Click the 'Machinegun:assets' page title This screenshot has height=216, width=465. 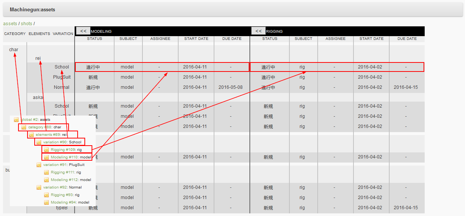(x=32, y=9)
